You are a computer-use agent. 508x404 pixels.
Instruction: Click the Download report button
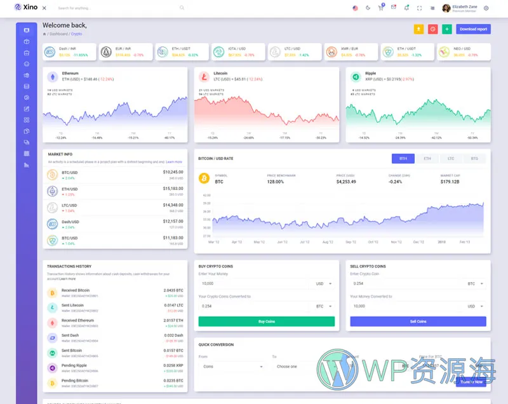point(473,29)
